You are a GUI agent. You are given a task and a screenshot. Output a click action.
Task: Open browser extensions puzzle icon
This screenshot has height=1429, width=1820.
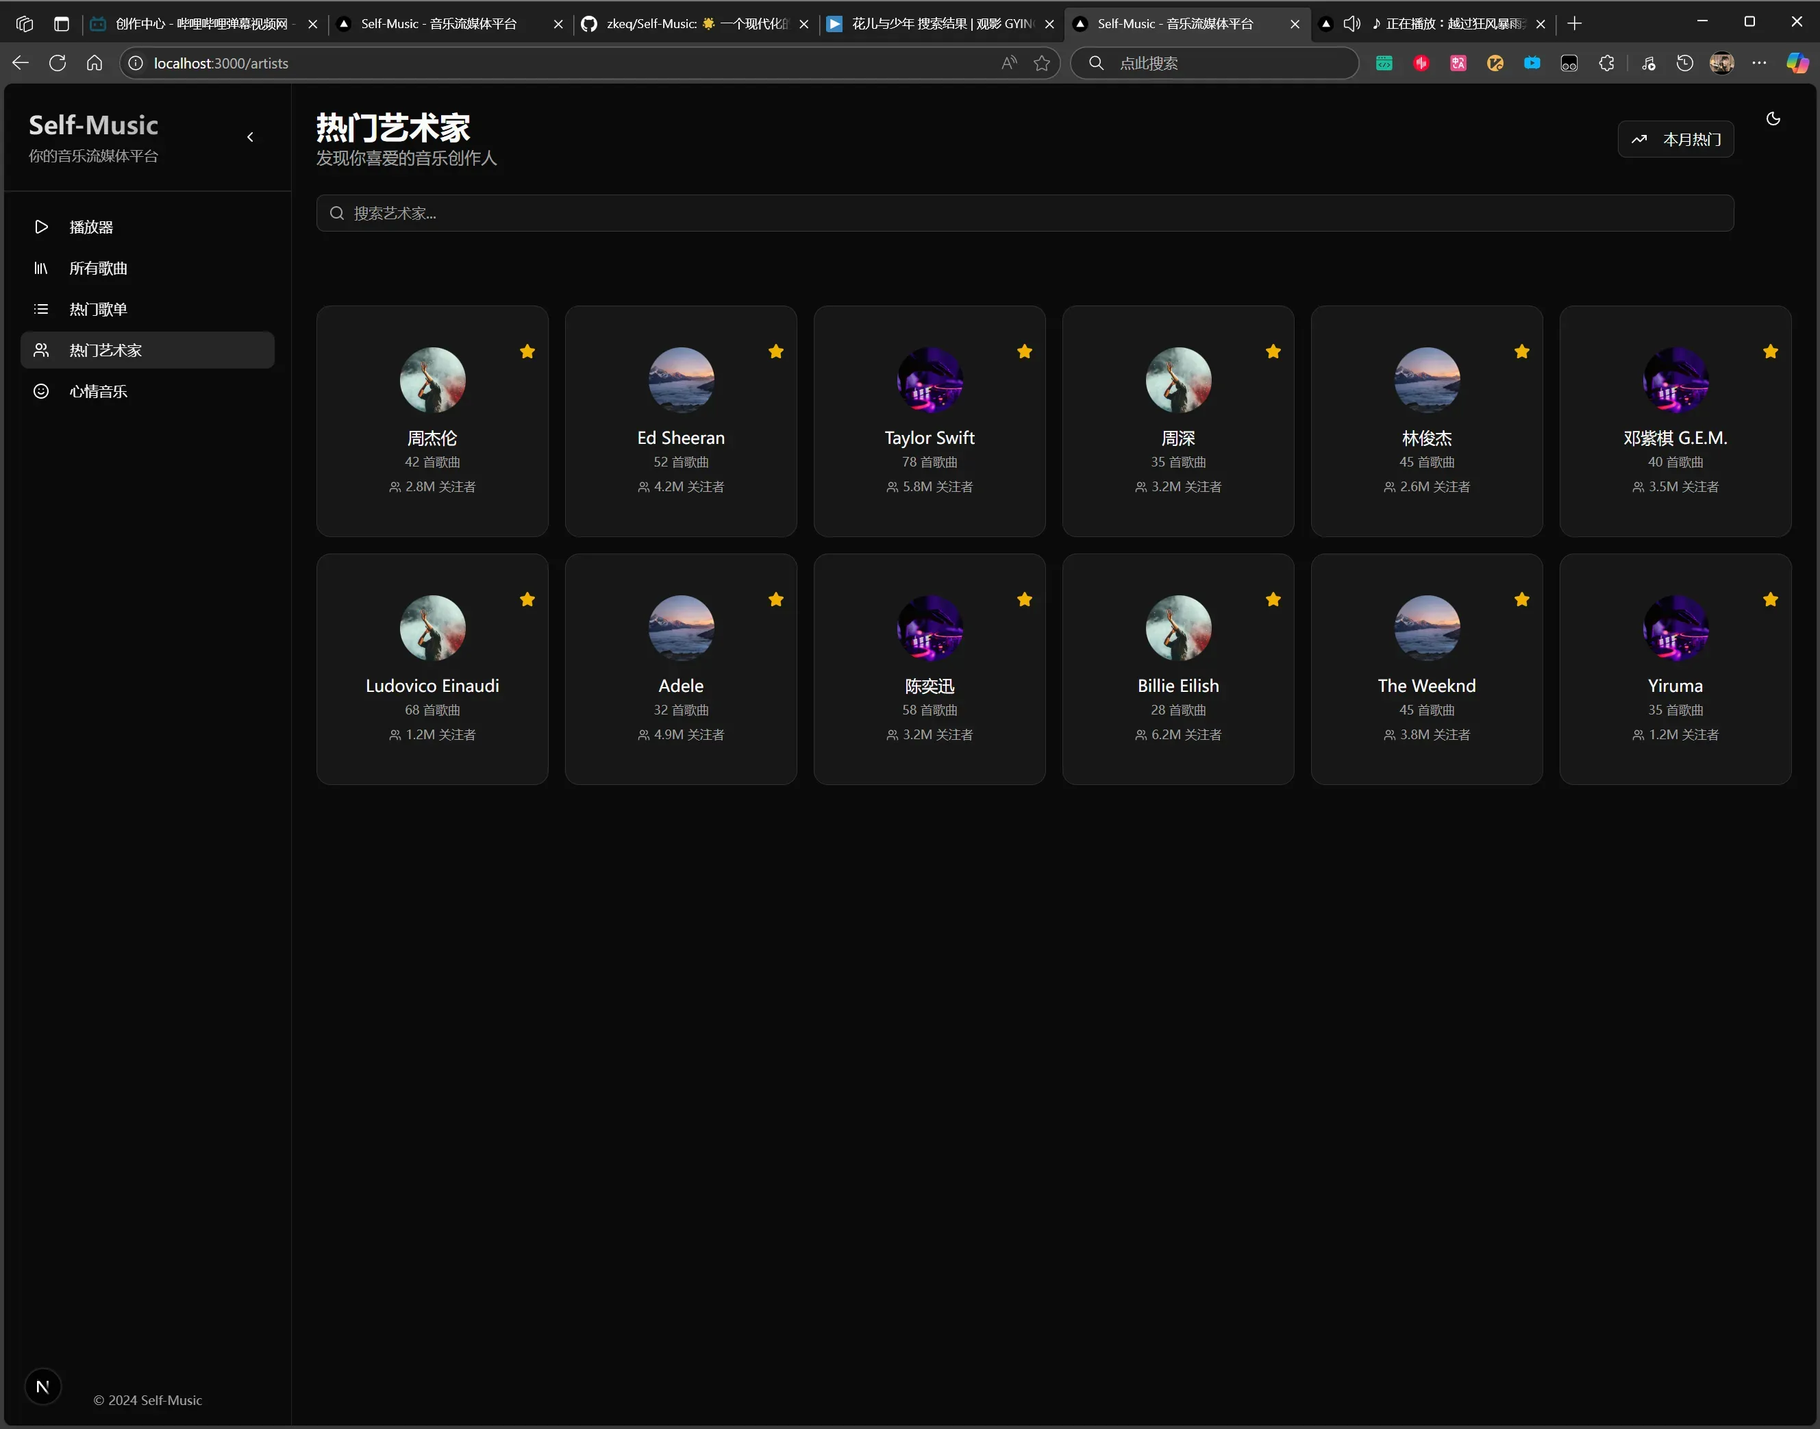click(x=1606, y=63)
